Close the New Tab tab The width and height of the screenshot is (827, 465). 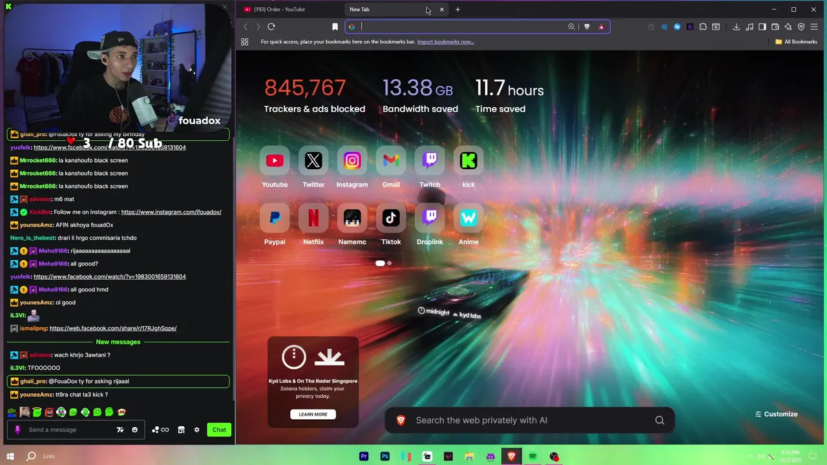pyautogui.click(x=442, y=9)
